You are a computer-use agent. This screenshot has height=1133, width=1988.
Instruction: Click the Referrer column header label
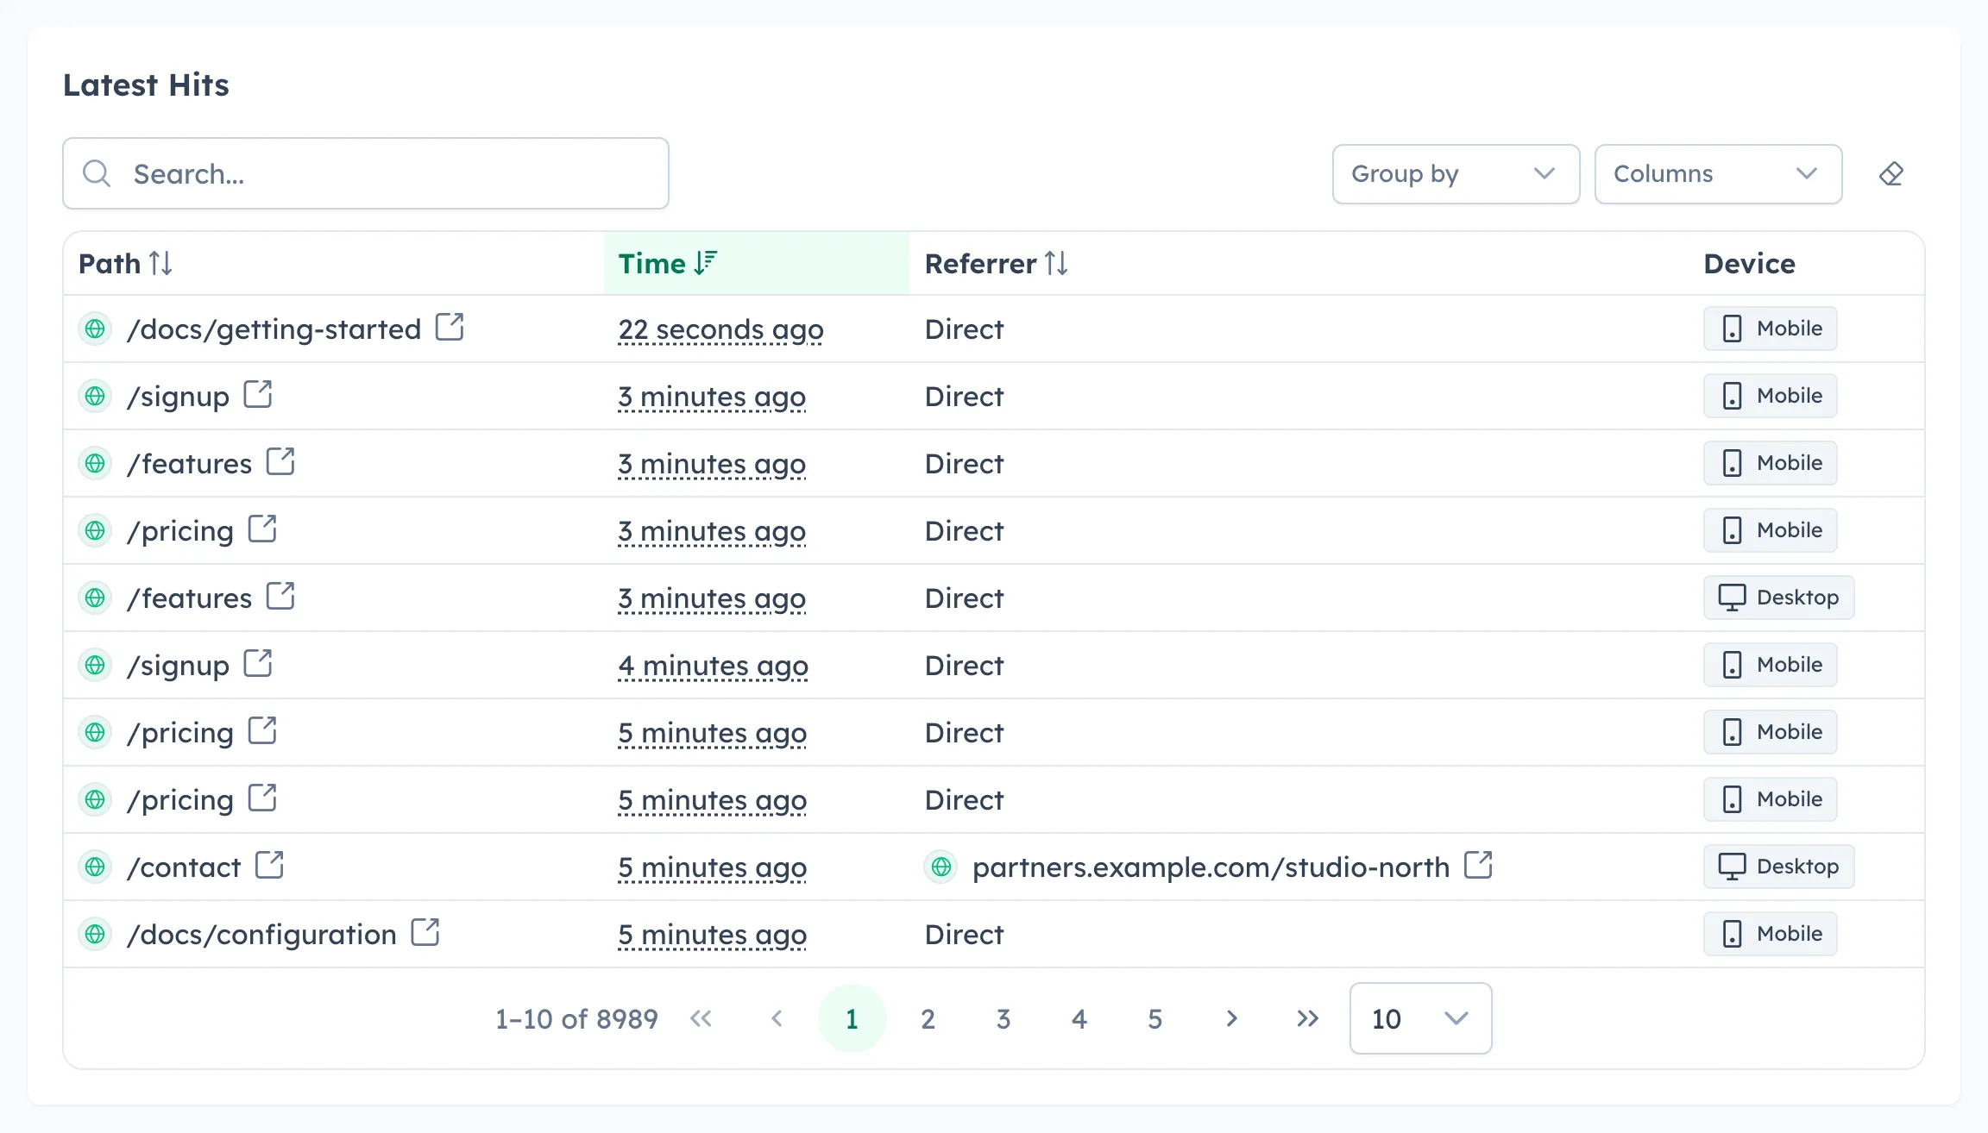point(980,263)
